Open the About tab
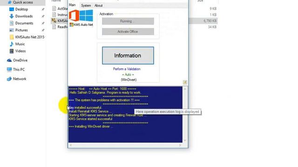 pos(98,6)
